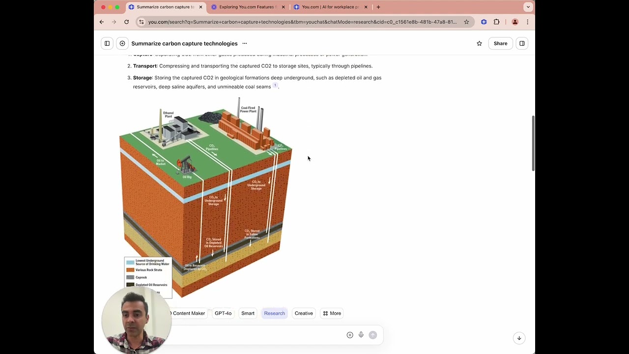
Task: Jump to bottom with down-arrow button
Action: click(x=519, y=338)
